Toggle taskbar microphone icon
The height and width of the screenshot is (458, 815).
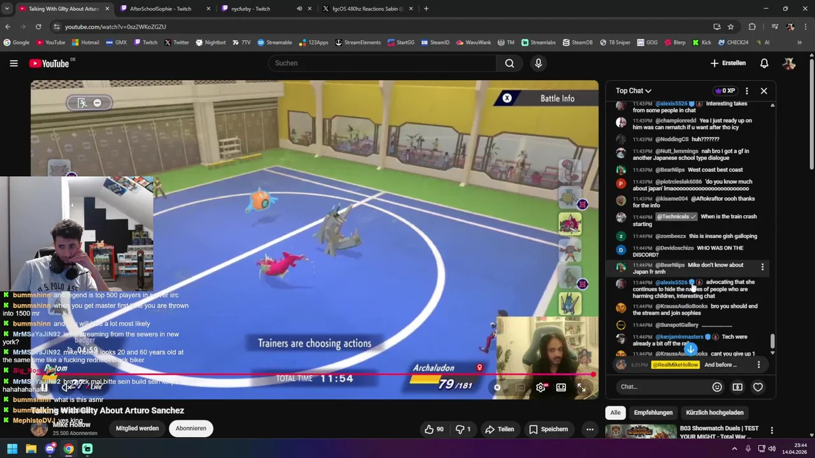pyautogui.click(x=748, y=449)
